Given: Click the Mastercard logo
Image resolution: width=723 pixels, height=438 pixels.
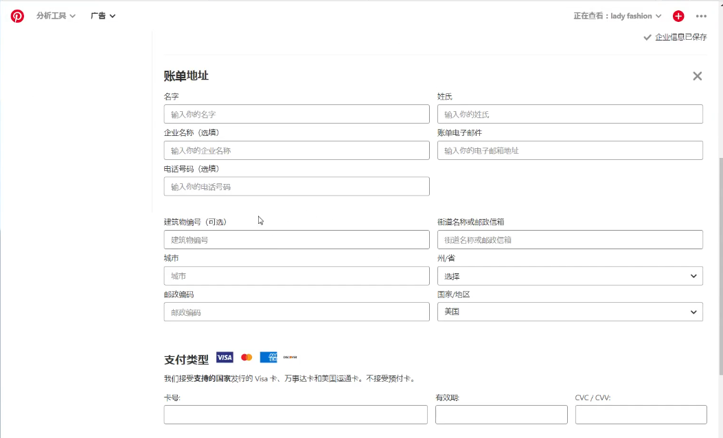Looking at the screenshot, I should (246, 357).
